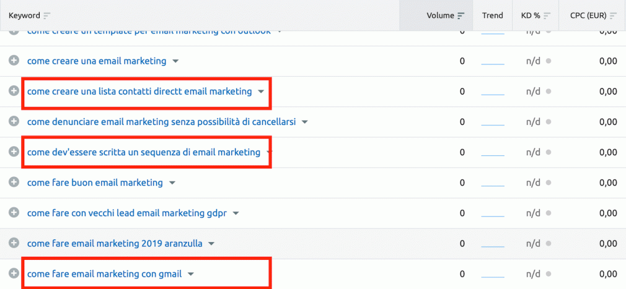The width and height of the screenshot is (626, 289).
Task: Add 'come fare buon email marketing' with plus icon
Action: click(14, 183)
